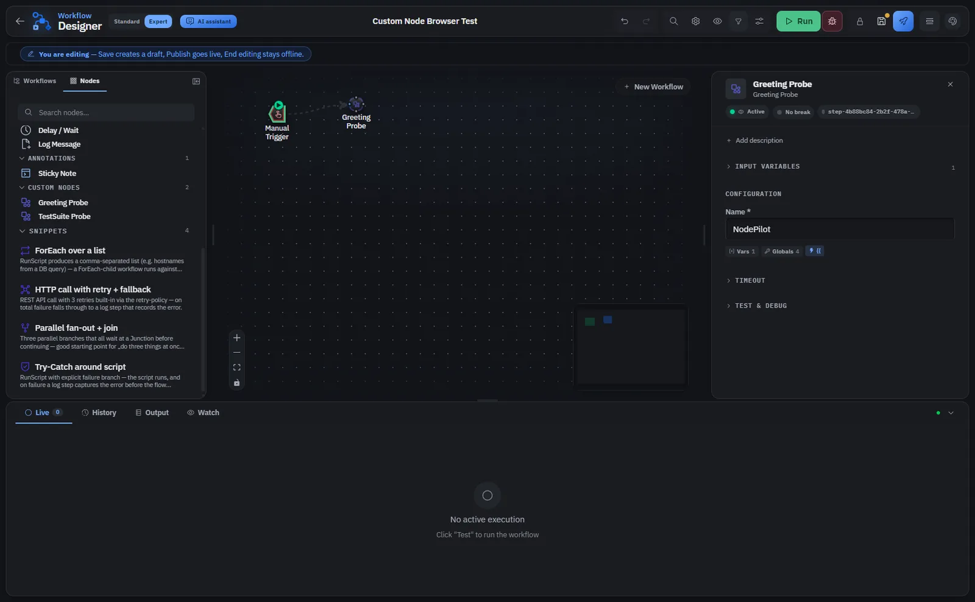Image resolution: width=975 pixels, height=602 pixels.
Task: Run the workflow
Action: pos(798,21)
